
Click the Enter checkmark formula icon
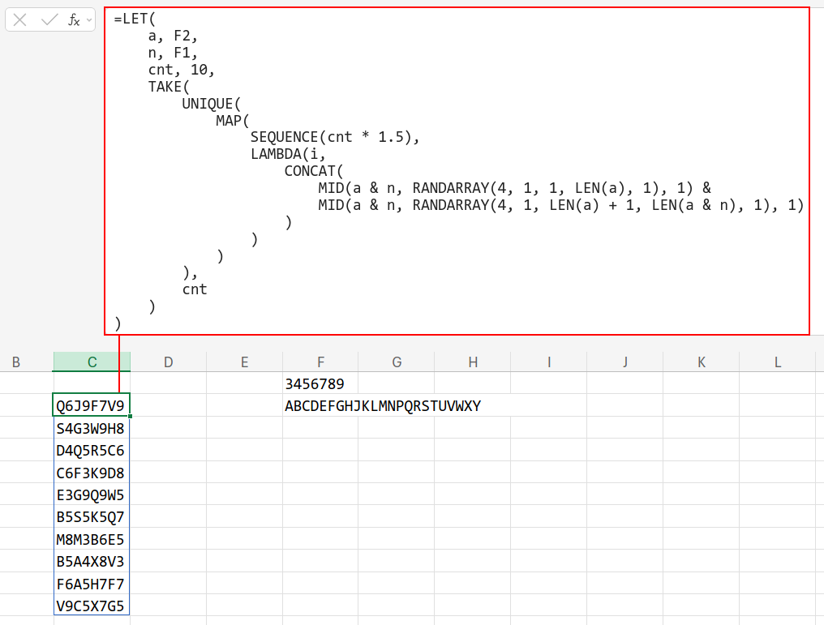pyautogui.click(x=49, y=20)
